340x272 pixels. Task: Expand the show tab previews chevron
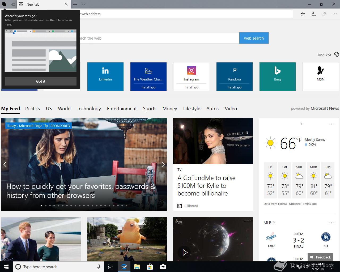(x=83, y=4)
